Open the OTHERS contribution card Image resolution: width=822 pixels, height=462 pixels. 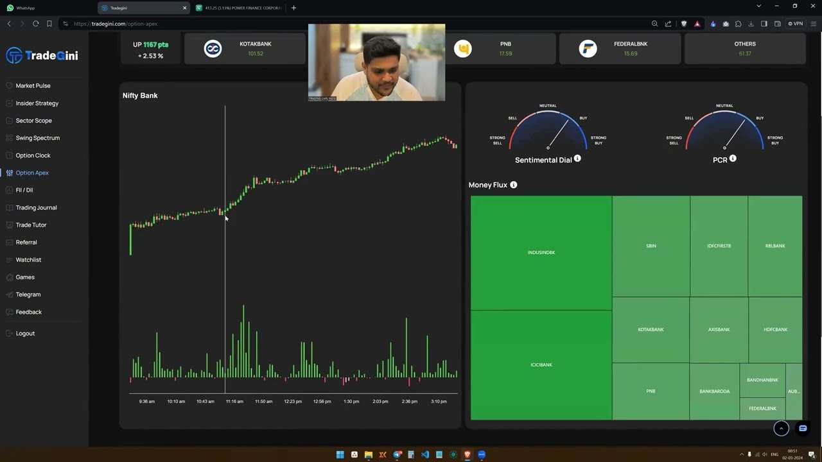click(x=745, y=49)
